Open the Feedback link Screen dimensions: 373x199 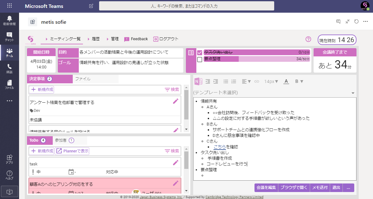coord(136,39)
